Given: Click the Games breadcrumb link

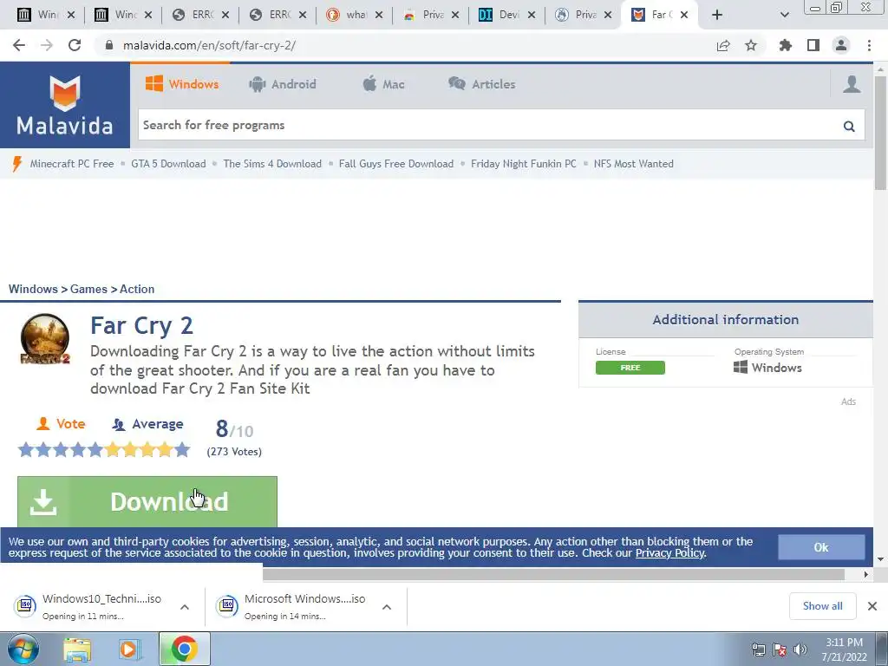Looking at the screenshot, I should 88,289.
